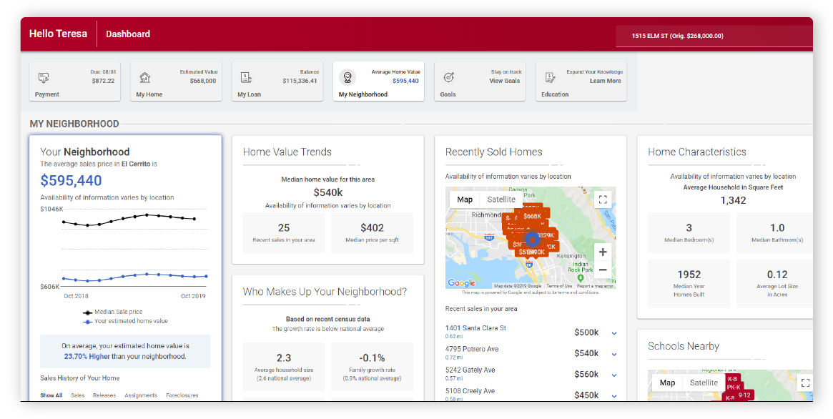The width and height of the screenshot is (833, 419).
Task: Click the 3 Median Bedroom(s) tile
Action: click(689, 233)
